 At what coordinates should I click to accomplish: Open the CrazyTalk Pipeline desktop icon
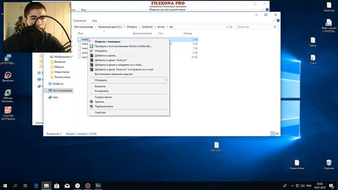(8, 113)
